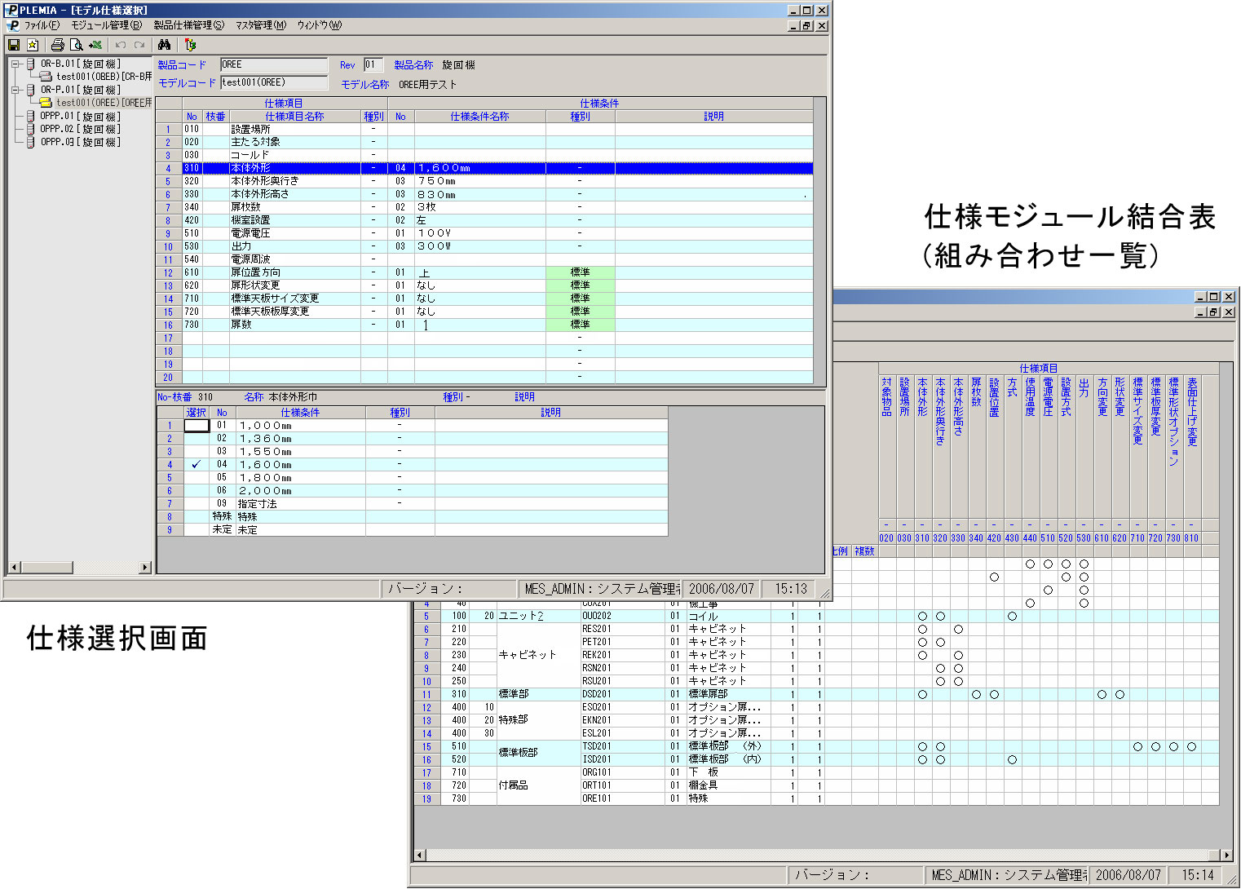This screenshot has width=1241, height=889.
Task: Click the binoculars search icon
Action: pyautogui.click(x=164, y=45)
